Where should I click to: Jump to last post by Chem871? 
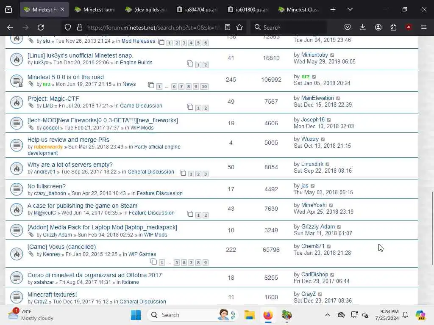328,247
